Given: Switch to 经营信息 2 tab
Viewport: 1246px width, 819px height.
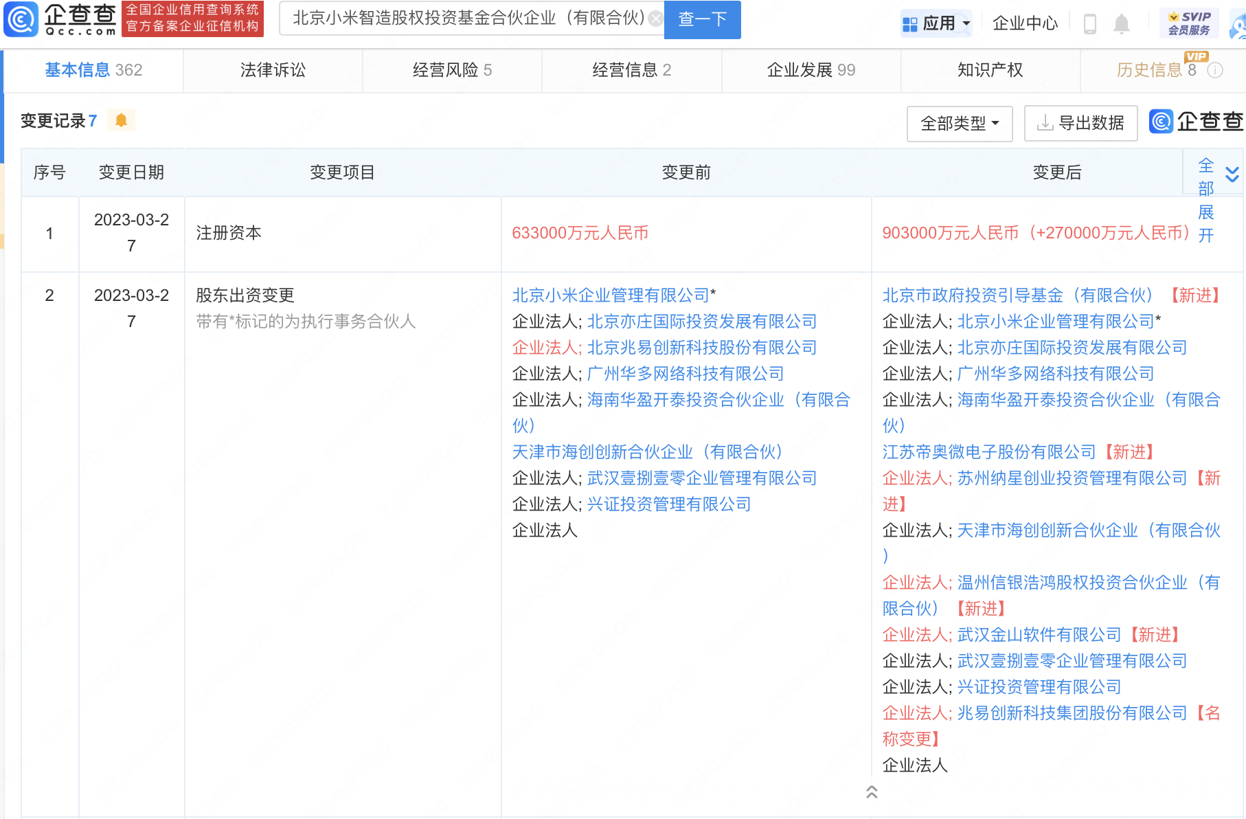Looking at the screenshot, I should 631,70.
